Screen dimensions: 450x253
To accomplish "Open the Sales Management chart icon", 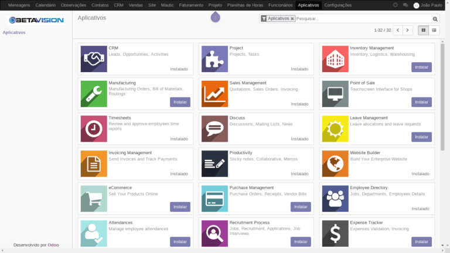I will (214, 94).
